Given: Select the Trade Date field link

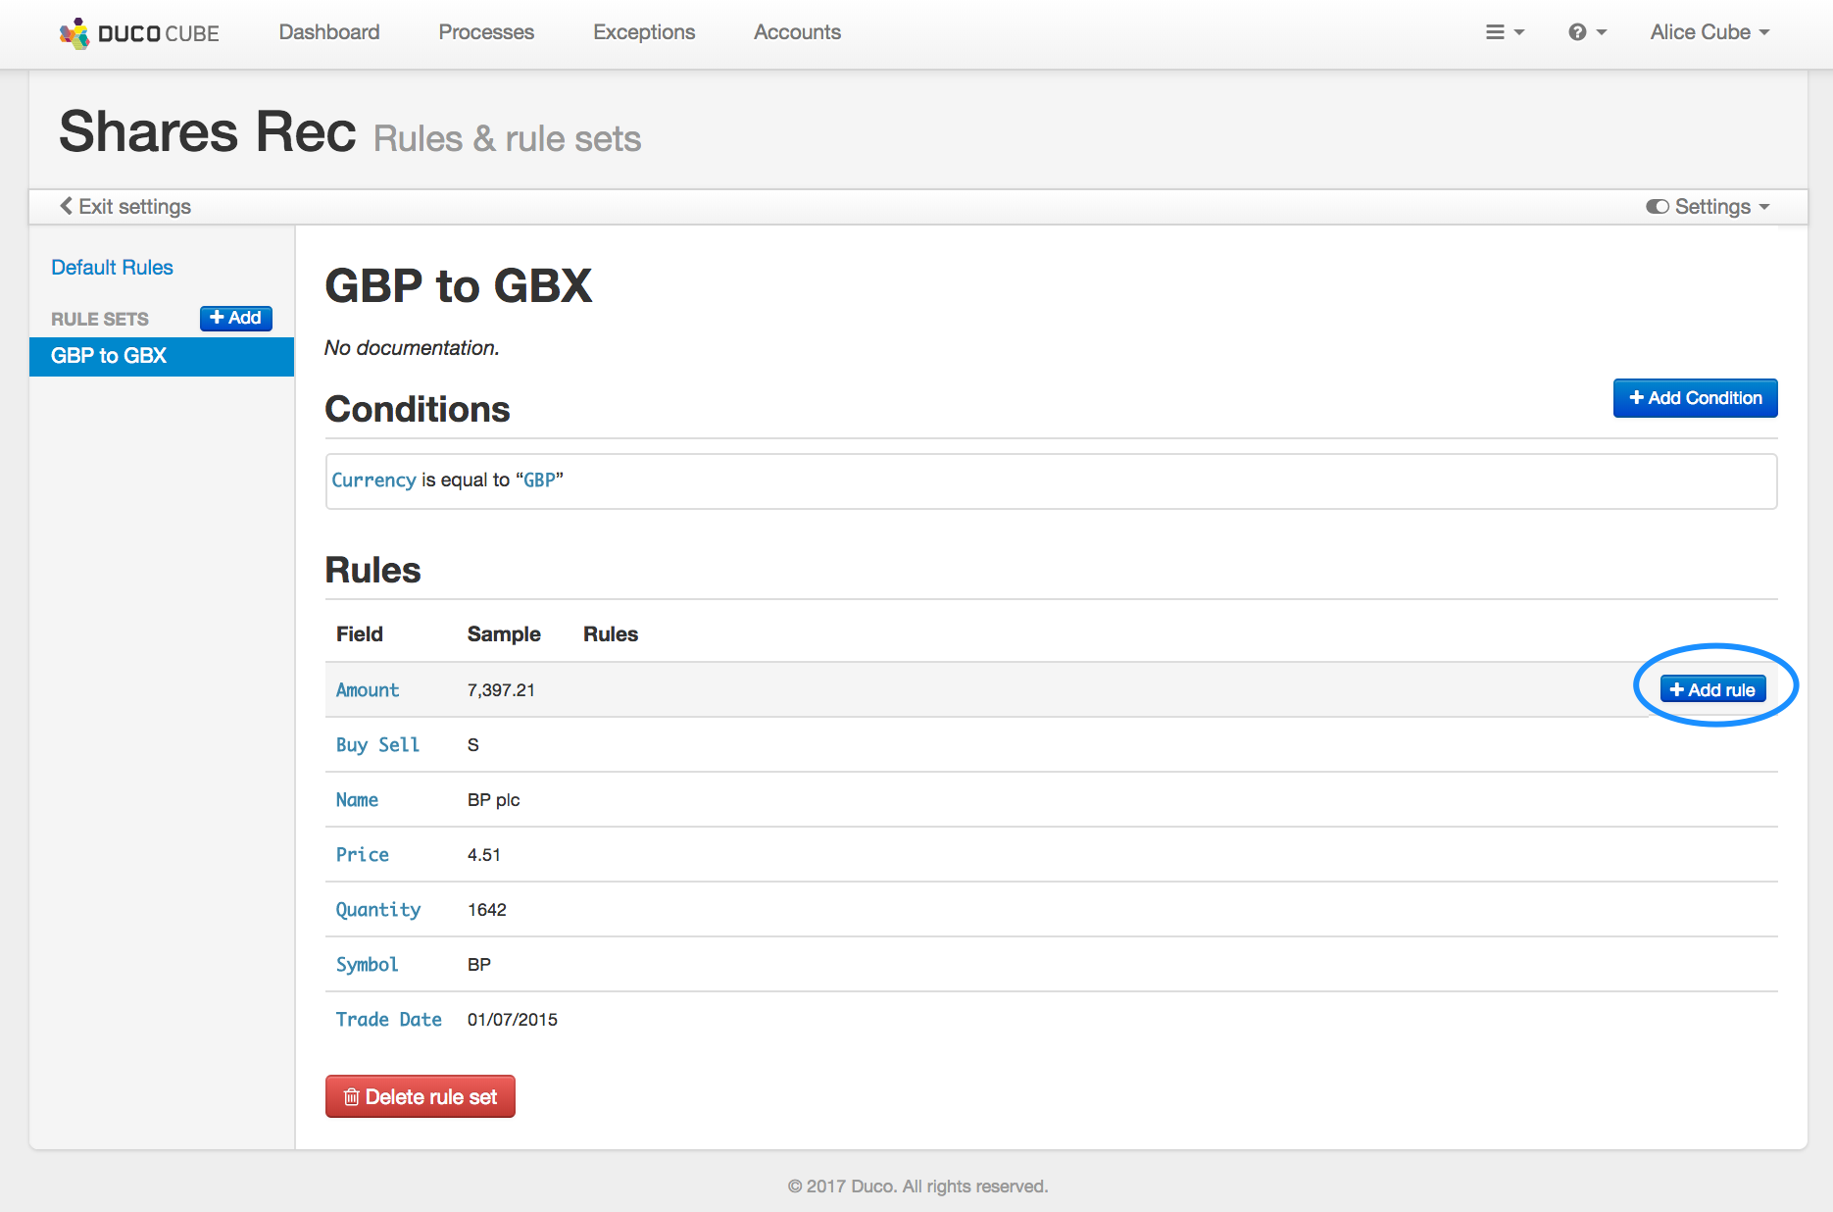Looking at the screenshot, I should (x=388, y=1020).
